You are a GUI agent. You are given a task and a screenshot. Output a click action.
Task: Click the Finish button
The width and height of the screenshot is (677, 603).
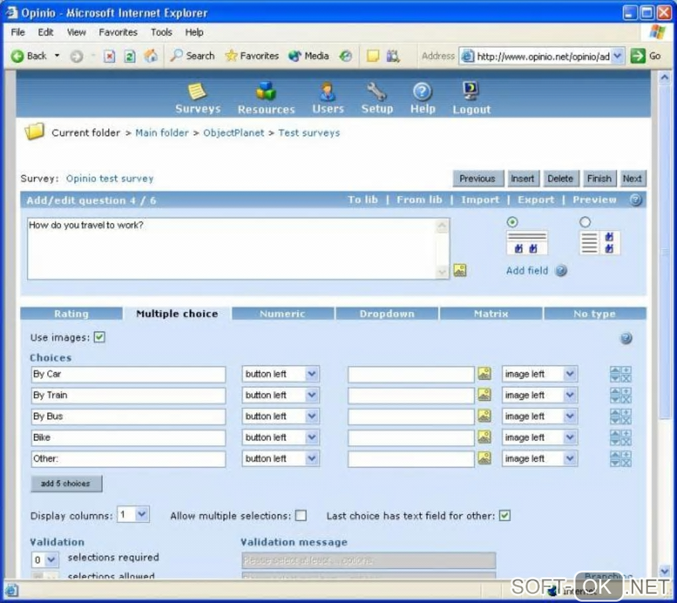coord(599,178)
